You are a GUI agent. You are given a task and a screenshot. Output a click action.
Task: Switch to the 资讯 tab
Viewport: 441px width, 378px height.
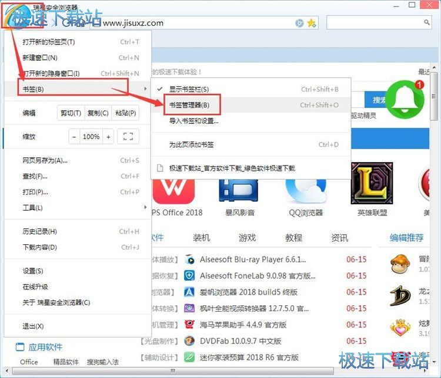pyautogui.click(x=339, y=238)
